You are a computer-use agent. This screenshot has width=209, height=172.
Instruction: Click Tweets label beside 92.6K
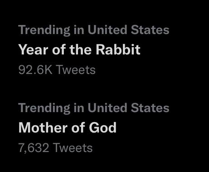tap(76, 70)
